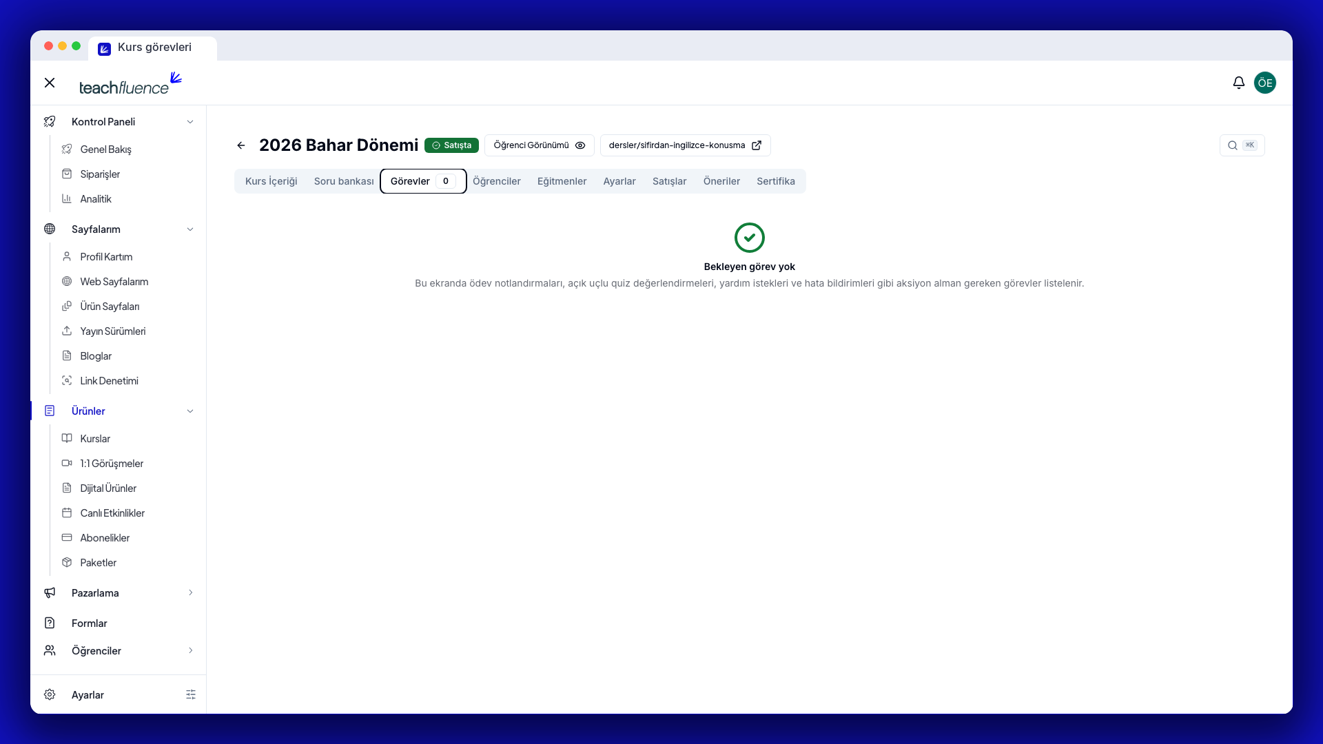Collapse the Ürünler section chevron

(x=190, y=411)
